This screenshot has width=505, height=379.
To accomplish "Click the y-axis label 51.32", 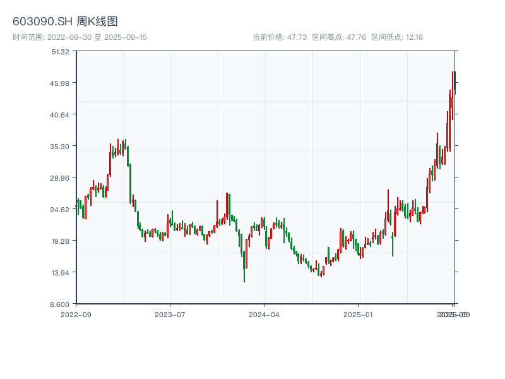I will 60,52.
